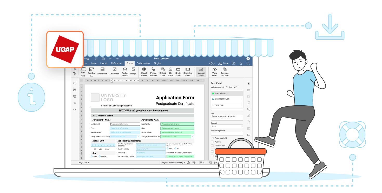The image size is (382, 193).
Task: Insert an Email Address field
Action: coord(144,72)
